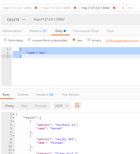
Task: Show the Test Results tab
Action: coord(70,95)
